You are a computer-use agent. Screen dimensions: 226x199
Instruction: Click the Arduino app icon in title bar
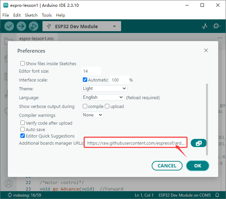(6, 5)
